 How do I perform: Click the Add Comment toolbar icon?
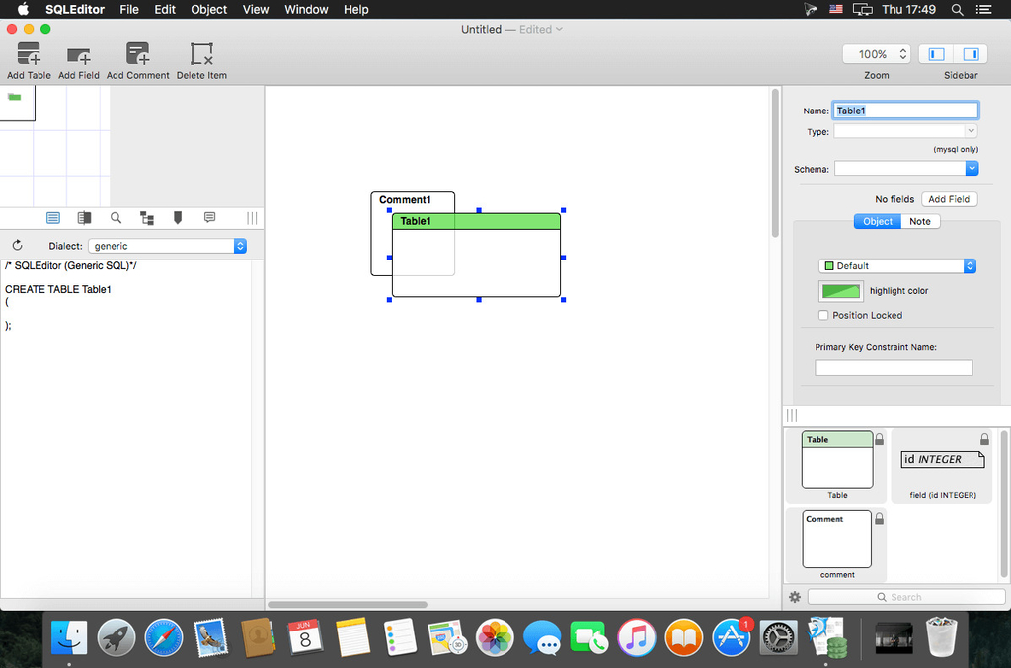137,54
